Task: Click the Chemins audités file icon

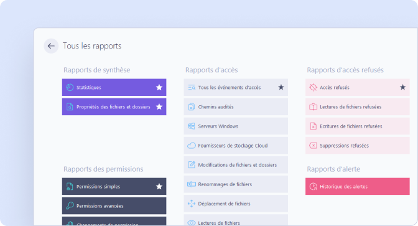Action: coord(192,106)
